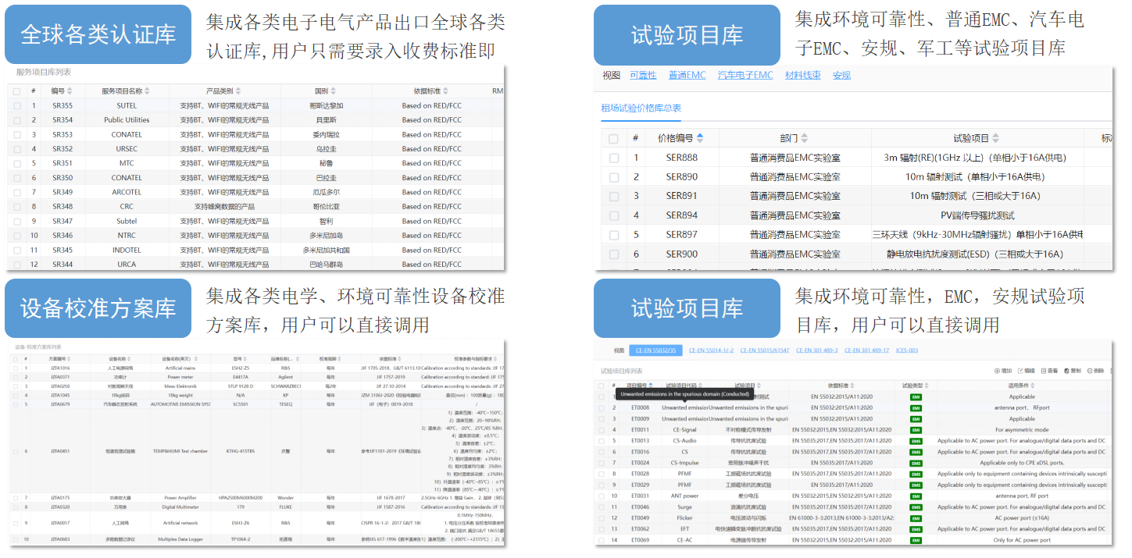Toggle sort on 依据标准 column in certification table
Image resolution: width=1132 pixels, height=558 pixels.
[x=446, y=91]
